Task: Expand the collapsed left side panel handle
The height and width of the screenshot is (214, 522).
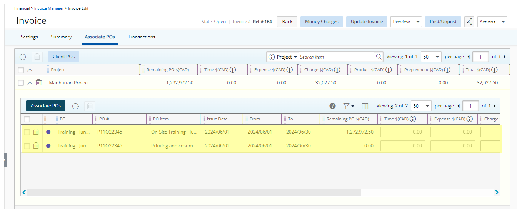Action: point(5,160)
